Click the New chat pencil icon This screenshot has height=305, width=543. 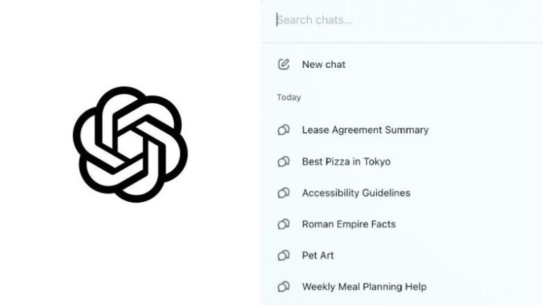tap(284, 64)
